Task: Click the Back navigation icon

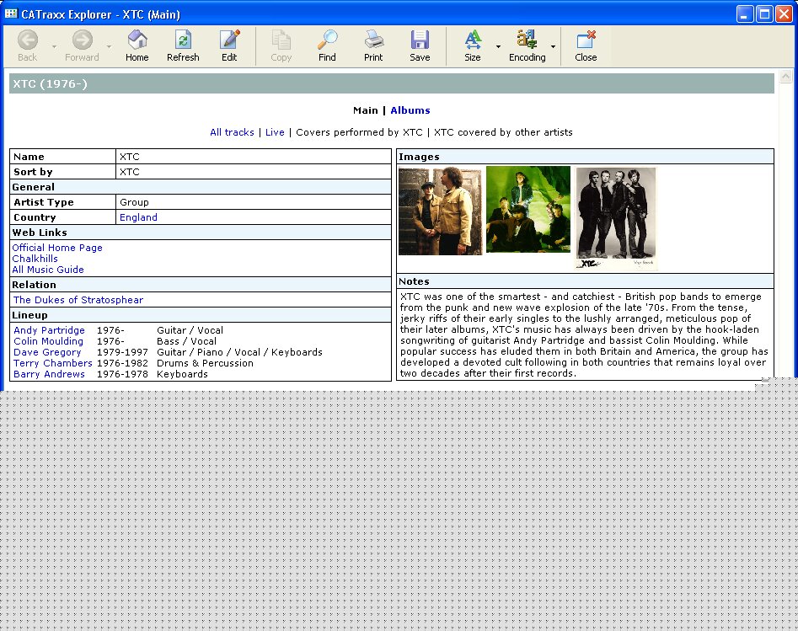Action: click(28, 40)
